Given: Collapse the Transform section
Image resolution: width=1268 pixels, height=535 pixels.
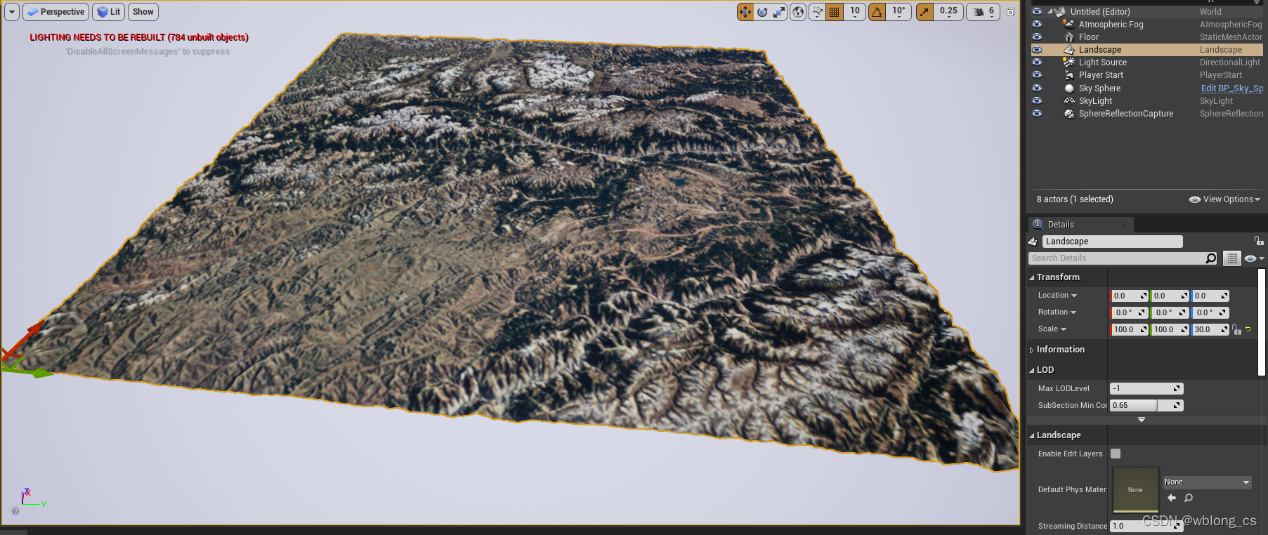Looking at the screenshot, I should tap(1032, 277).
